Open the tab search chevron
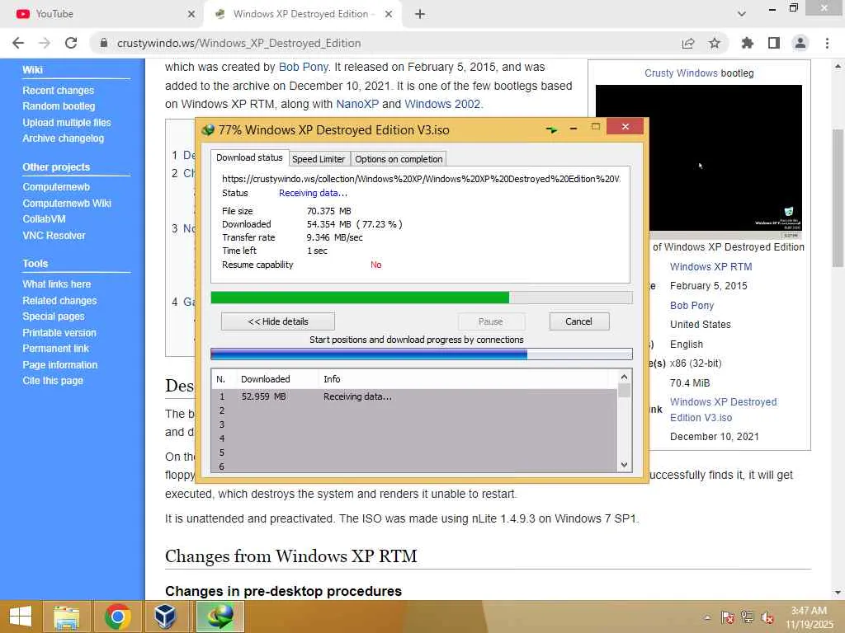Viewport: 845px width, 633px height. (742, 14)
